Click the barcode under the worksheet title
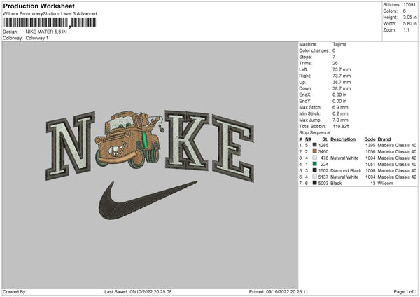 pyautogui.click(x=50, y=22)
